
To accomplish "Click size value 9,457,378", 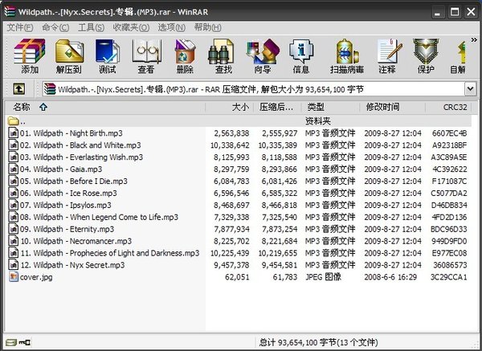I will point(231,265).
